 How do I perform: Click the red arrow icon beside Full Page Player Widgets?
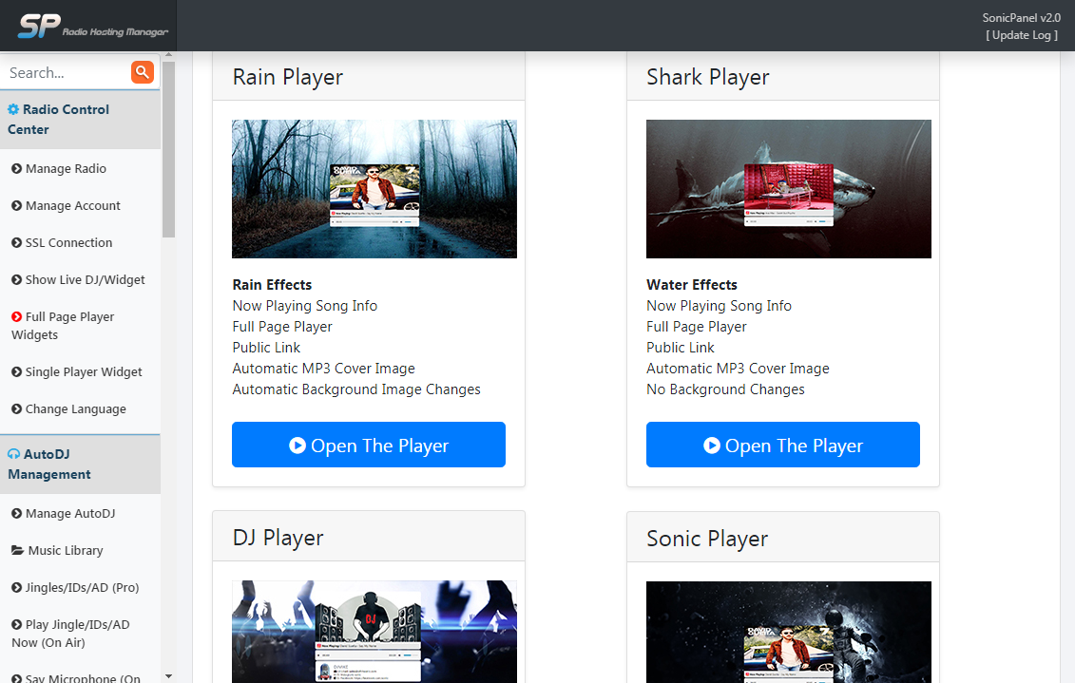click(x=16, y=316)
